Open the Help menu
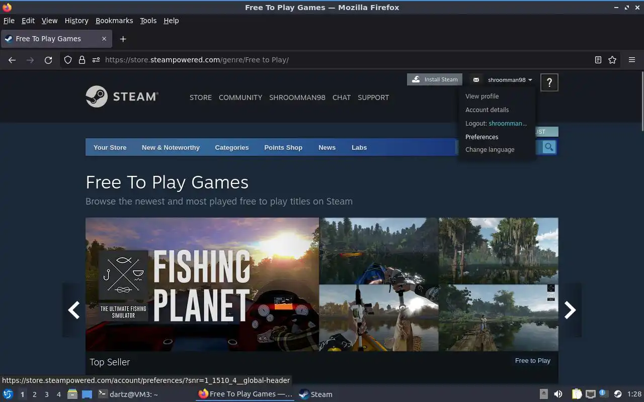This screenshot has width=644, height=402. (x=171, y=21)
